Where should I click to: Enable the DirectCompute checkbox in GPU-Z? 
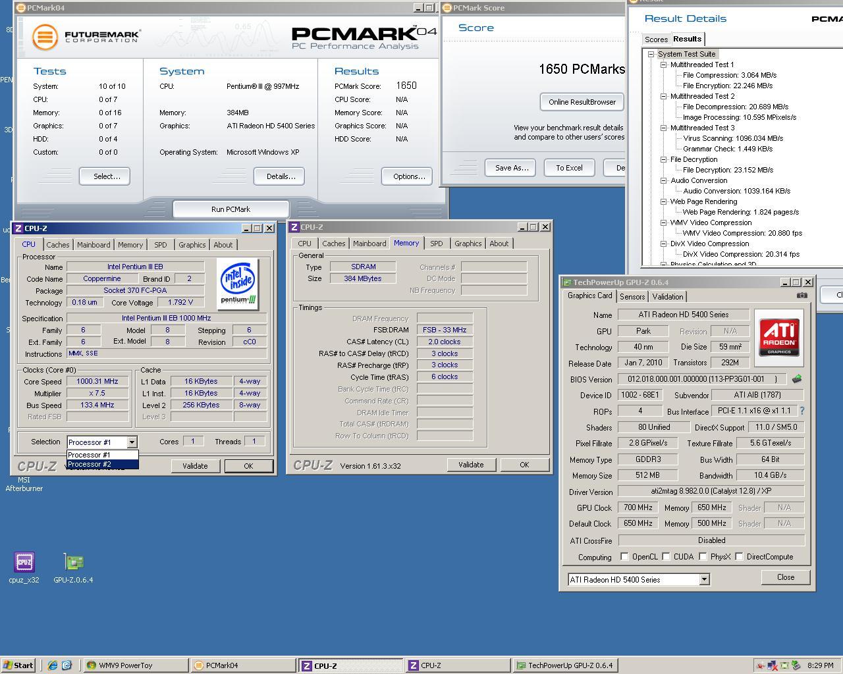point(739,557)
